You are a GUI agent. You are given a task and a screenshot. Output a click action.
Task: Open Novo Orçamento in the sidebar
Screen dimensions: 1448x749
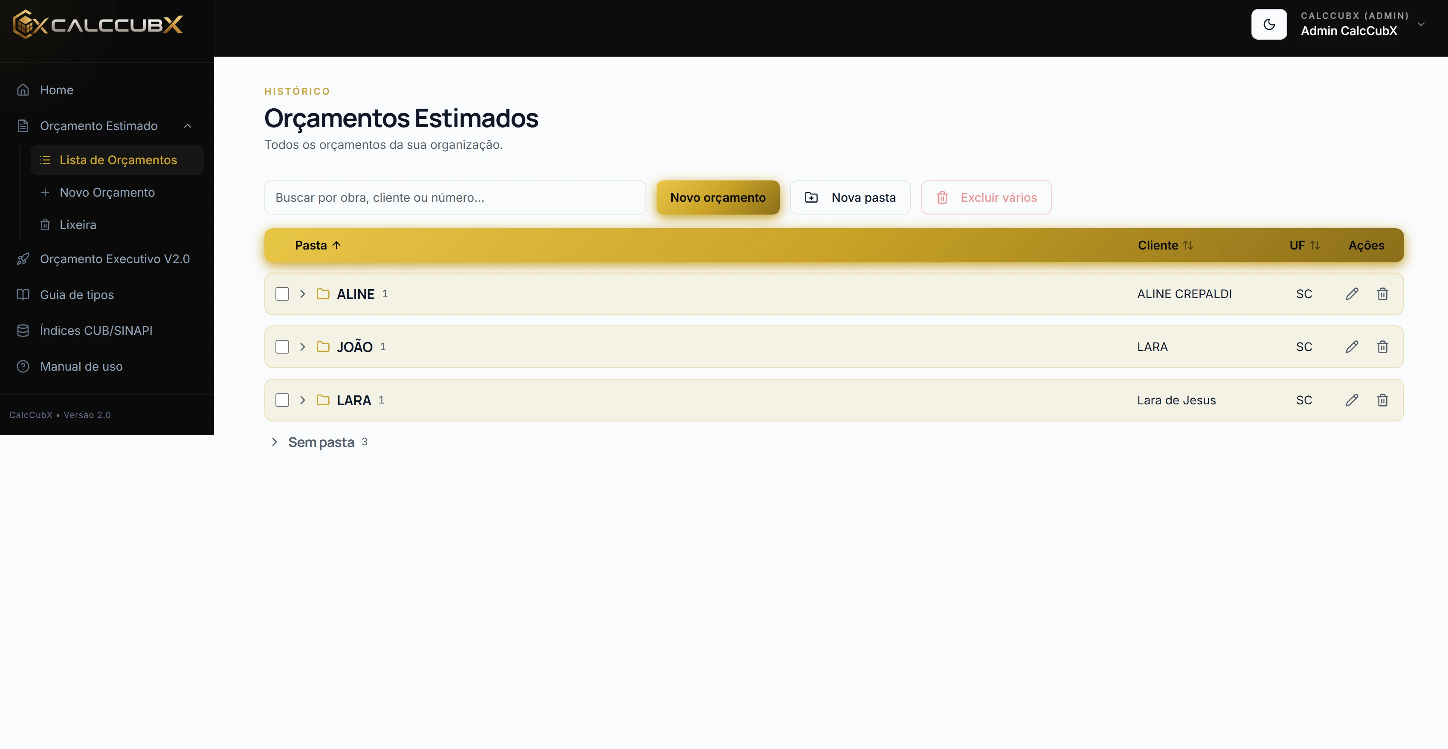coord(117,192)
